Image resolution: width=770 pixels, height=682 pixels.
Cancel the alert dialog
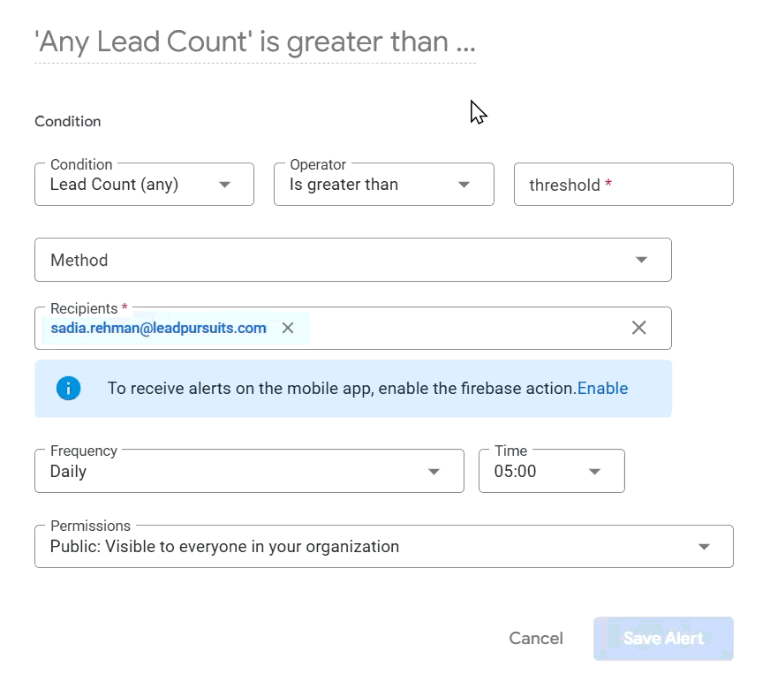[x=536, y=638]
